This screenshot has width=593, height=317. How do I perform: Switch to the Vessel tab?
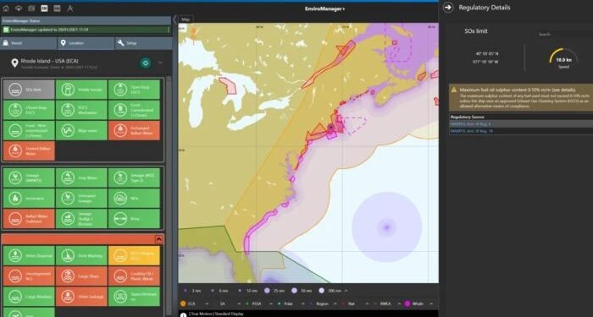coord(29,43)
